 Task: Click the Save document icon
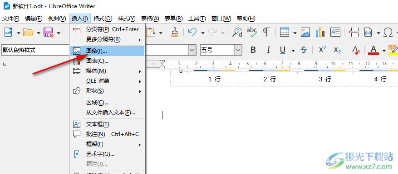(x=48, y=33)
